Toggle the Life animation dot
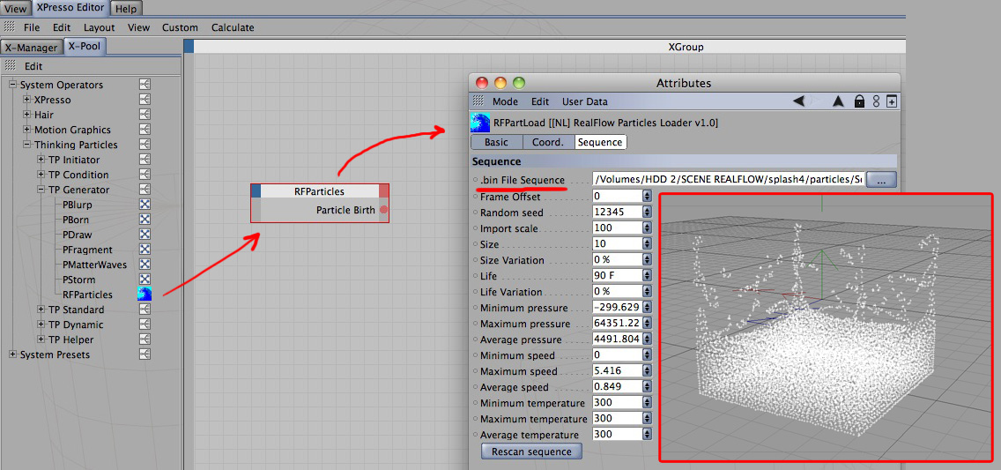The height and width of the screenshot is (470, 1001). (x=476, y=276)
